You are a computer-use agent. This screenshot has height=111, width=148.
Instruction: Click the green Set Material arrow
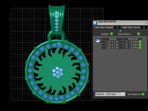[x=143, y=94]
